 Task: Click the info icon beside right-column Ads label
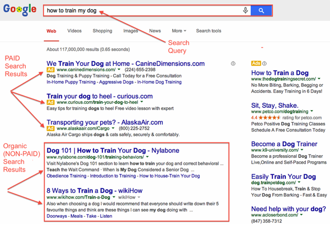pyautogui.click(x=264, y=63)
